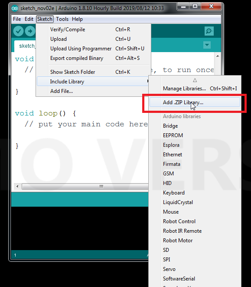Include the Firmata library

click(x=195, y=164)
